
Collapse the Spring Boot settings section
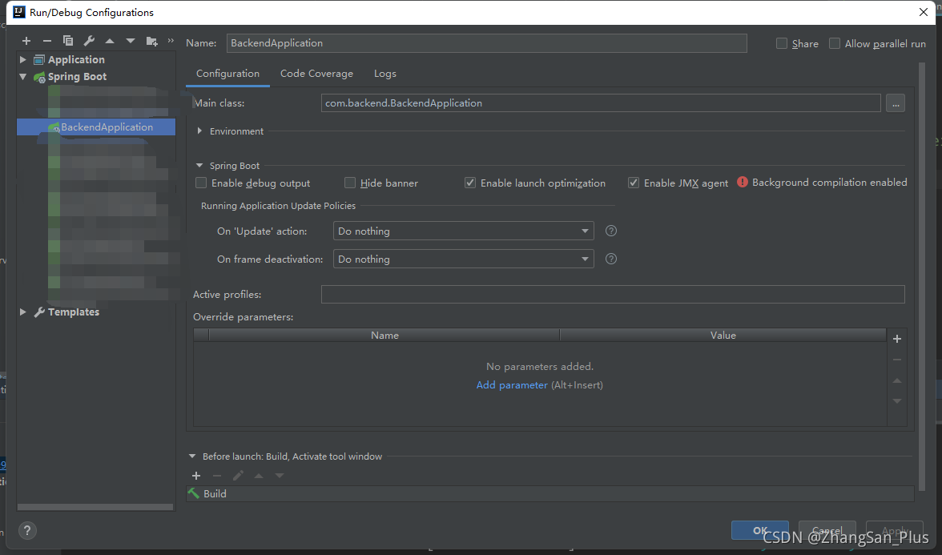tap(199, 165)
